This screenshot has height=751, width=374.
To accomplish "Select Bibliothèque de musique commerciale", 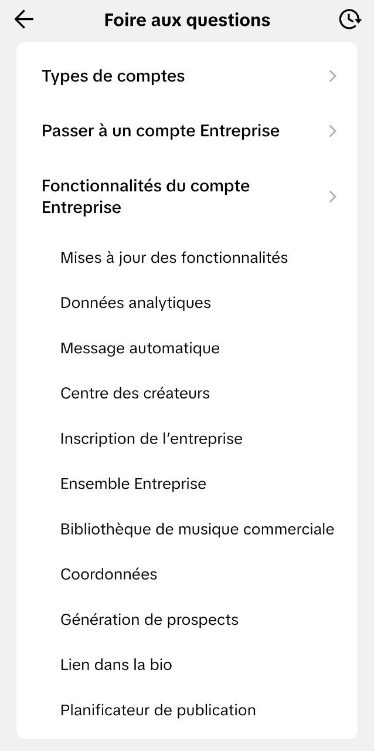I will click(x=197, y=529).
